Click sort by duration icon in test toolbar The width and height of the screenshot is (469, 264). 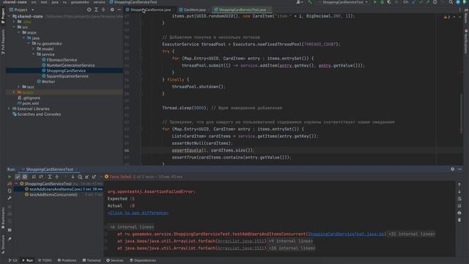point(41,177)
